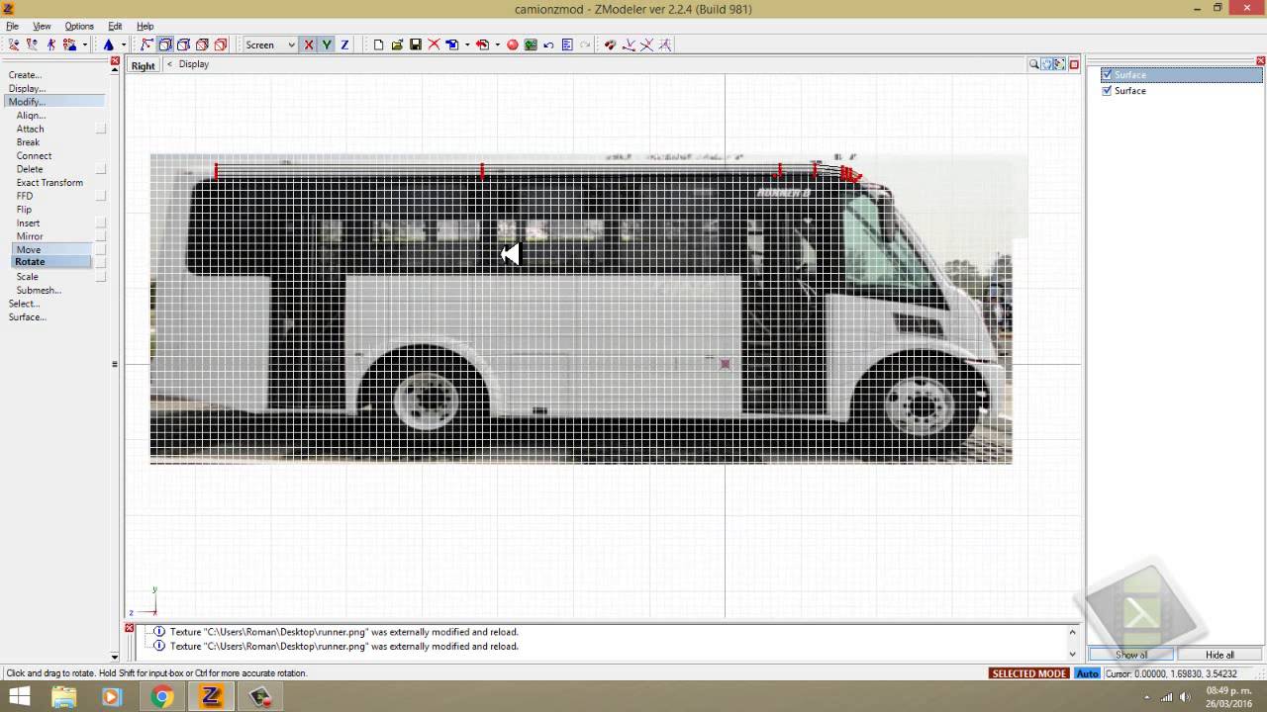Open the Options menu
The width and height of the screenshot is (1267, 712).
tap(79, 26)
